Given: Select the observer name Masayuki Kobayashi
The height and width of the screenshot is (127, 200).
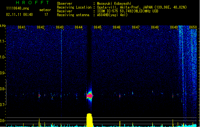Looking at the screenshot, I should (114, 3).
